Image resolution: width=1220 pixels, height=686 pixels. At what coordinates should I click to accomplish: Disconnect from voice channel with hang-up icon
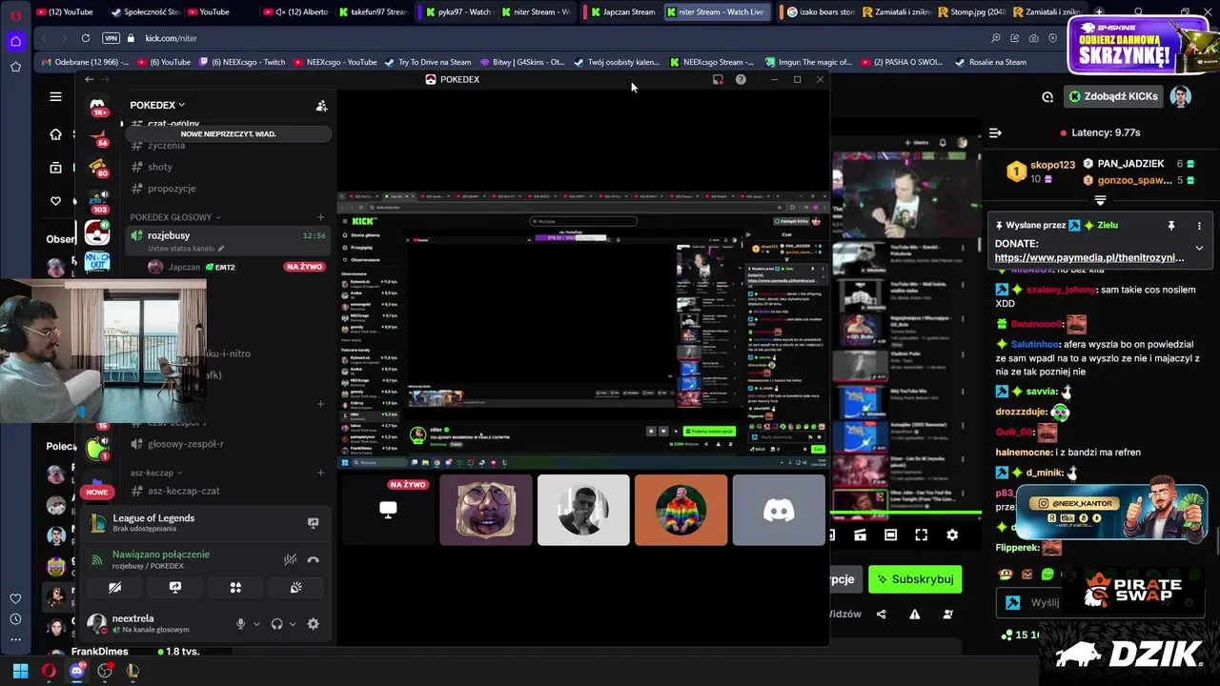point(313,560)
